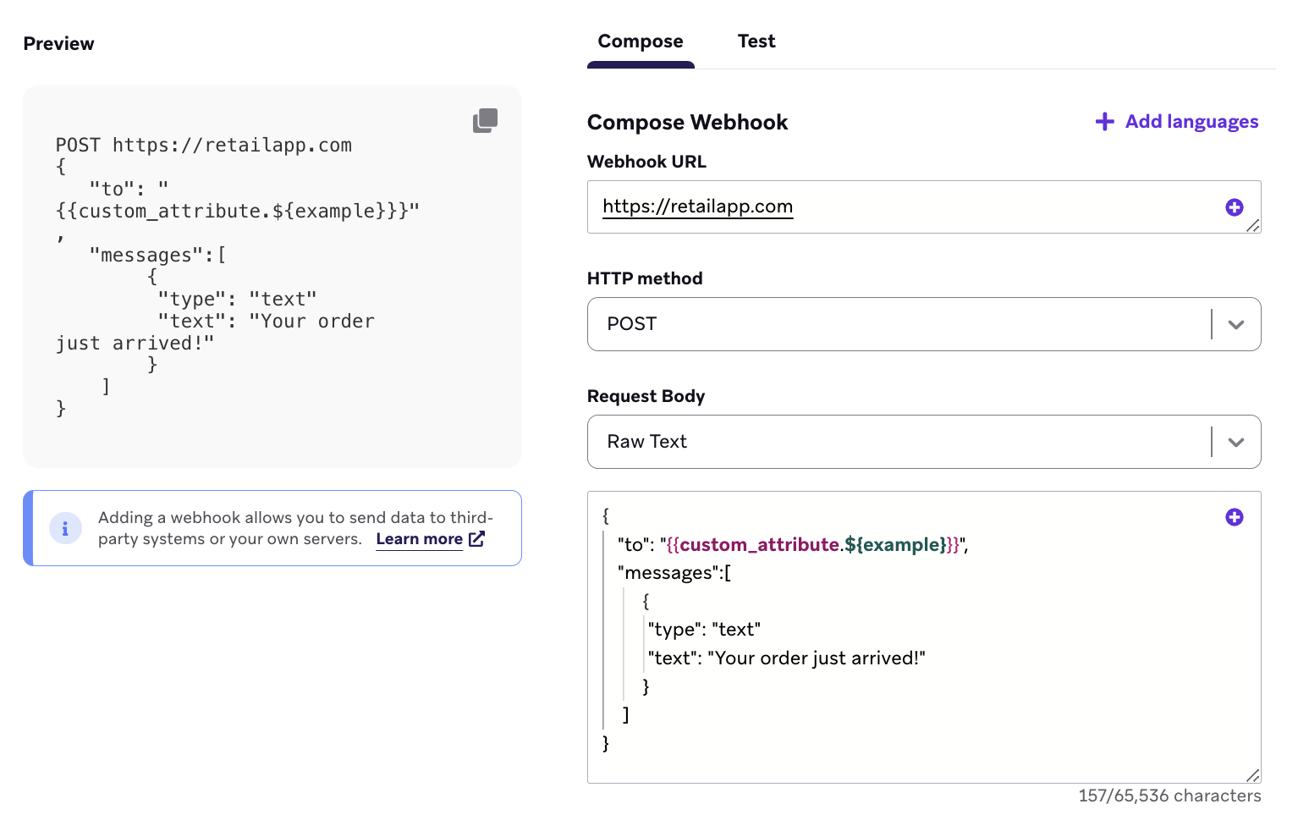
Task: Click the "Your order just arrived!" line in editor
Action: pyautogui.click(x=787, y=658)
